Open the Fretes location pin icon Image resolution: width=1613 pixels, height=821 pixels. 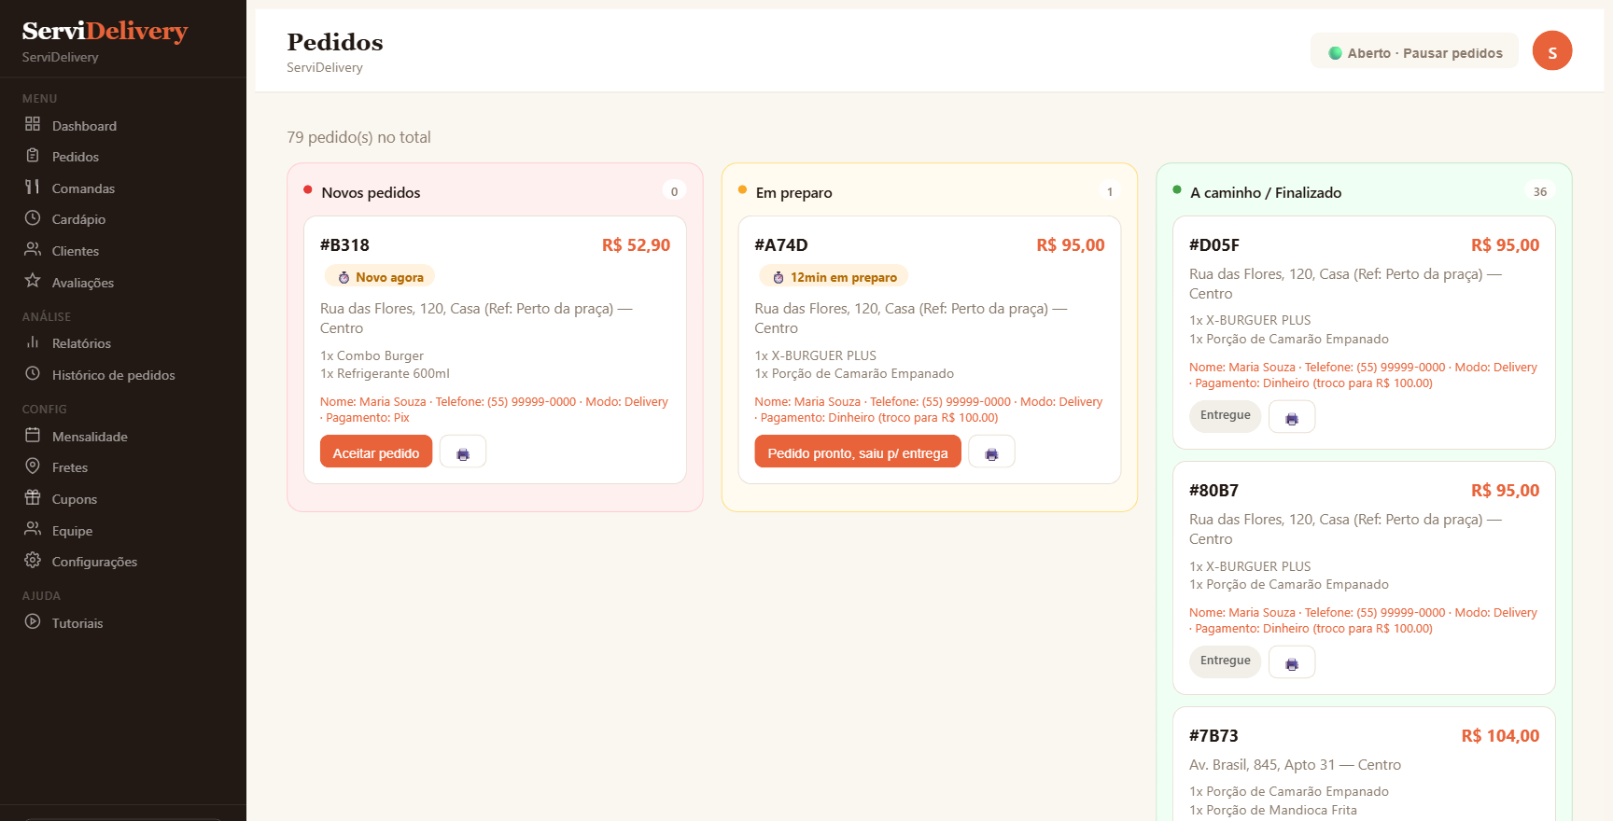pos(33,466)
